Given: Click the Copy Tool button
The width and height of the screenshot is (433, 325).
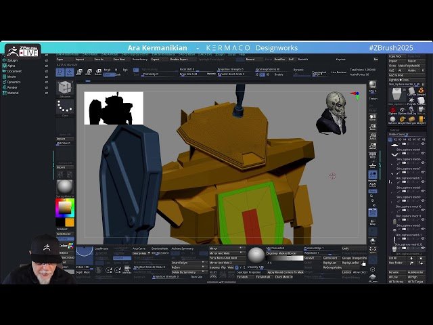Looking at the screenshot, I should [x=397, y=56].
